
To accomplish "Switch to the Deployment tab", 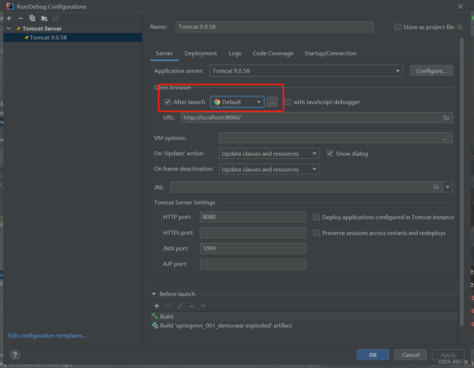I will point(201,53).
